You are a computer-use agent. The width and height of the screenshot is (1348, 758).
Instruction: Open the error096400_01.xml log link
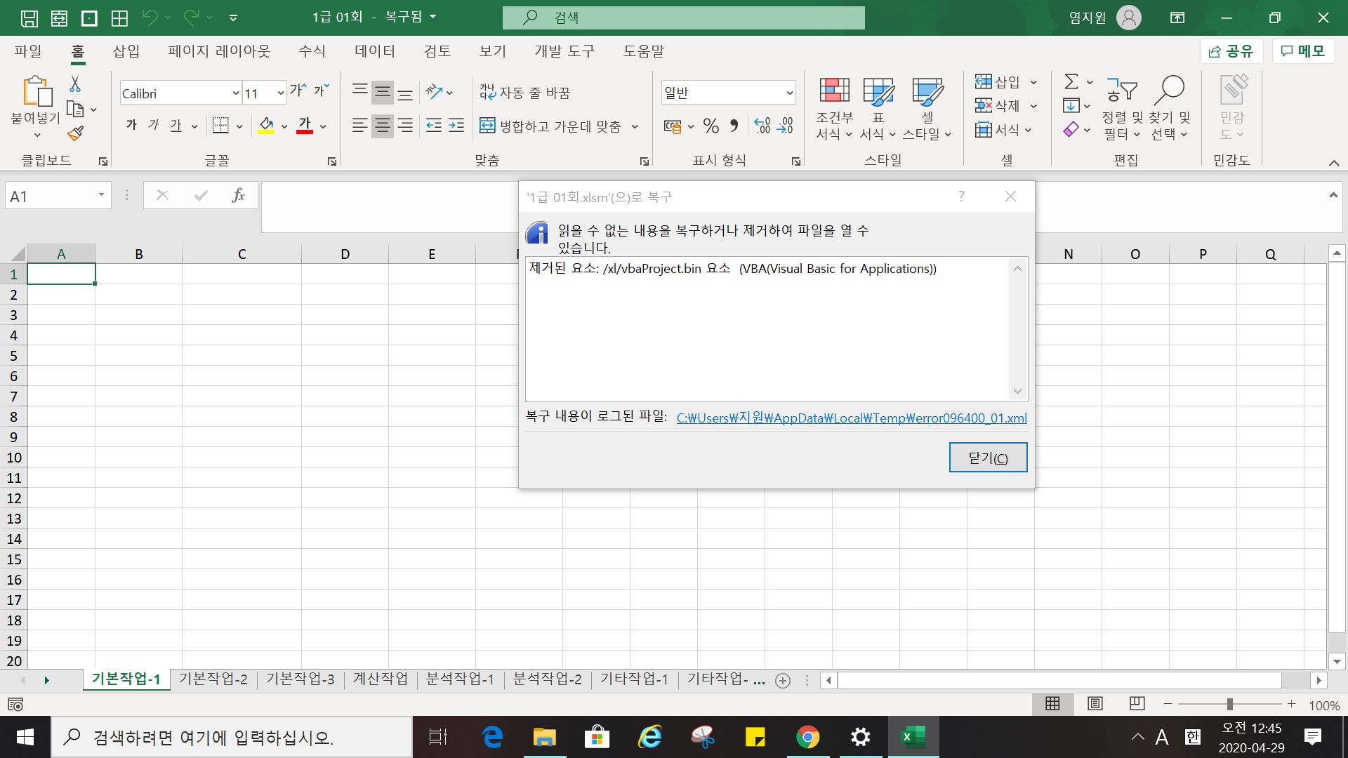point(851,418)
